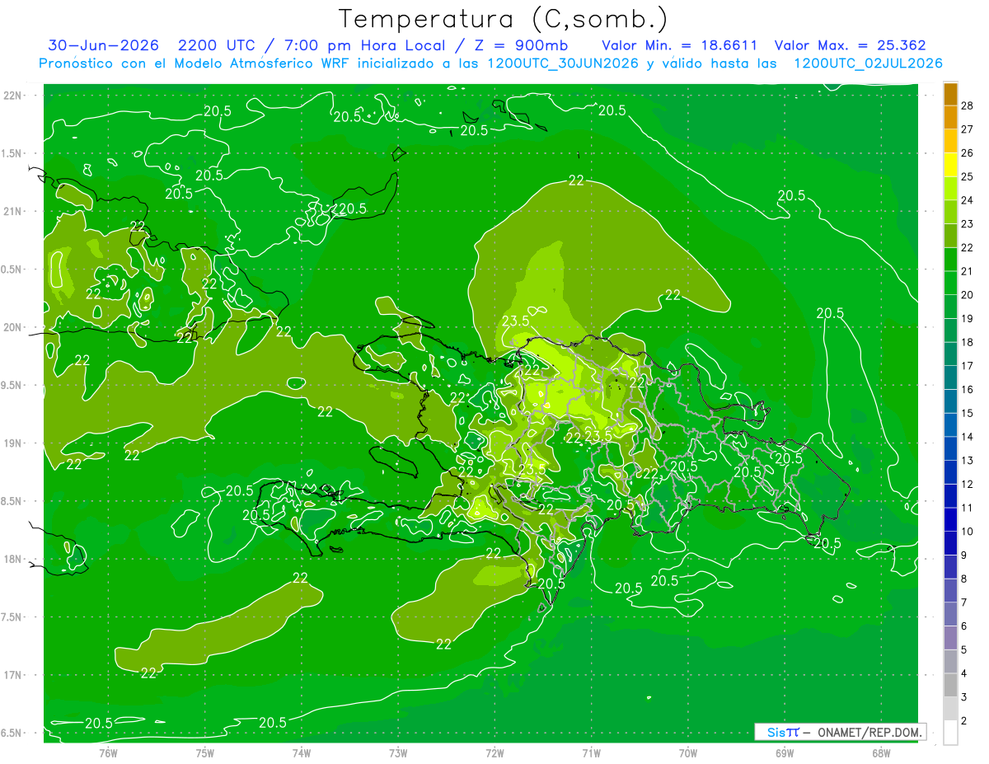This screenshot has height=764, width=989.
Task: Click the colorbar label "10"
Action: click(968, 532)
